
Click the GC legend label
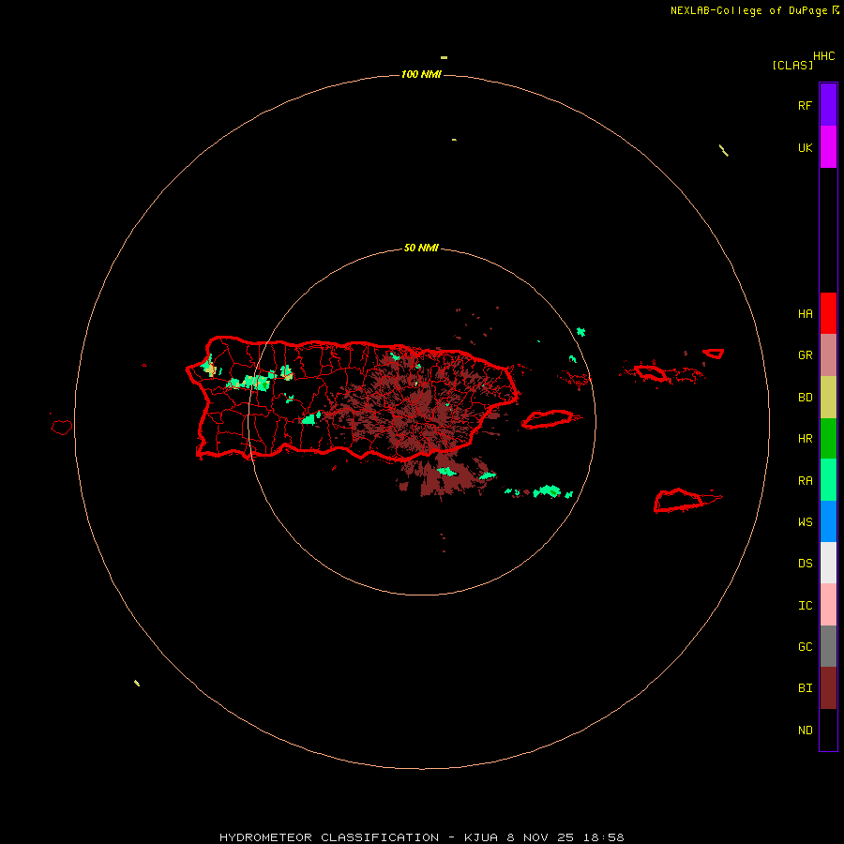tap(805, 647)
